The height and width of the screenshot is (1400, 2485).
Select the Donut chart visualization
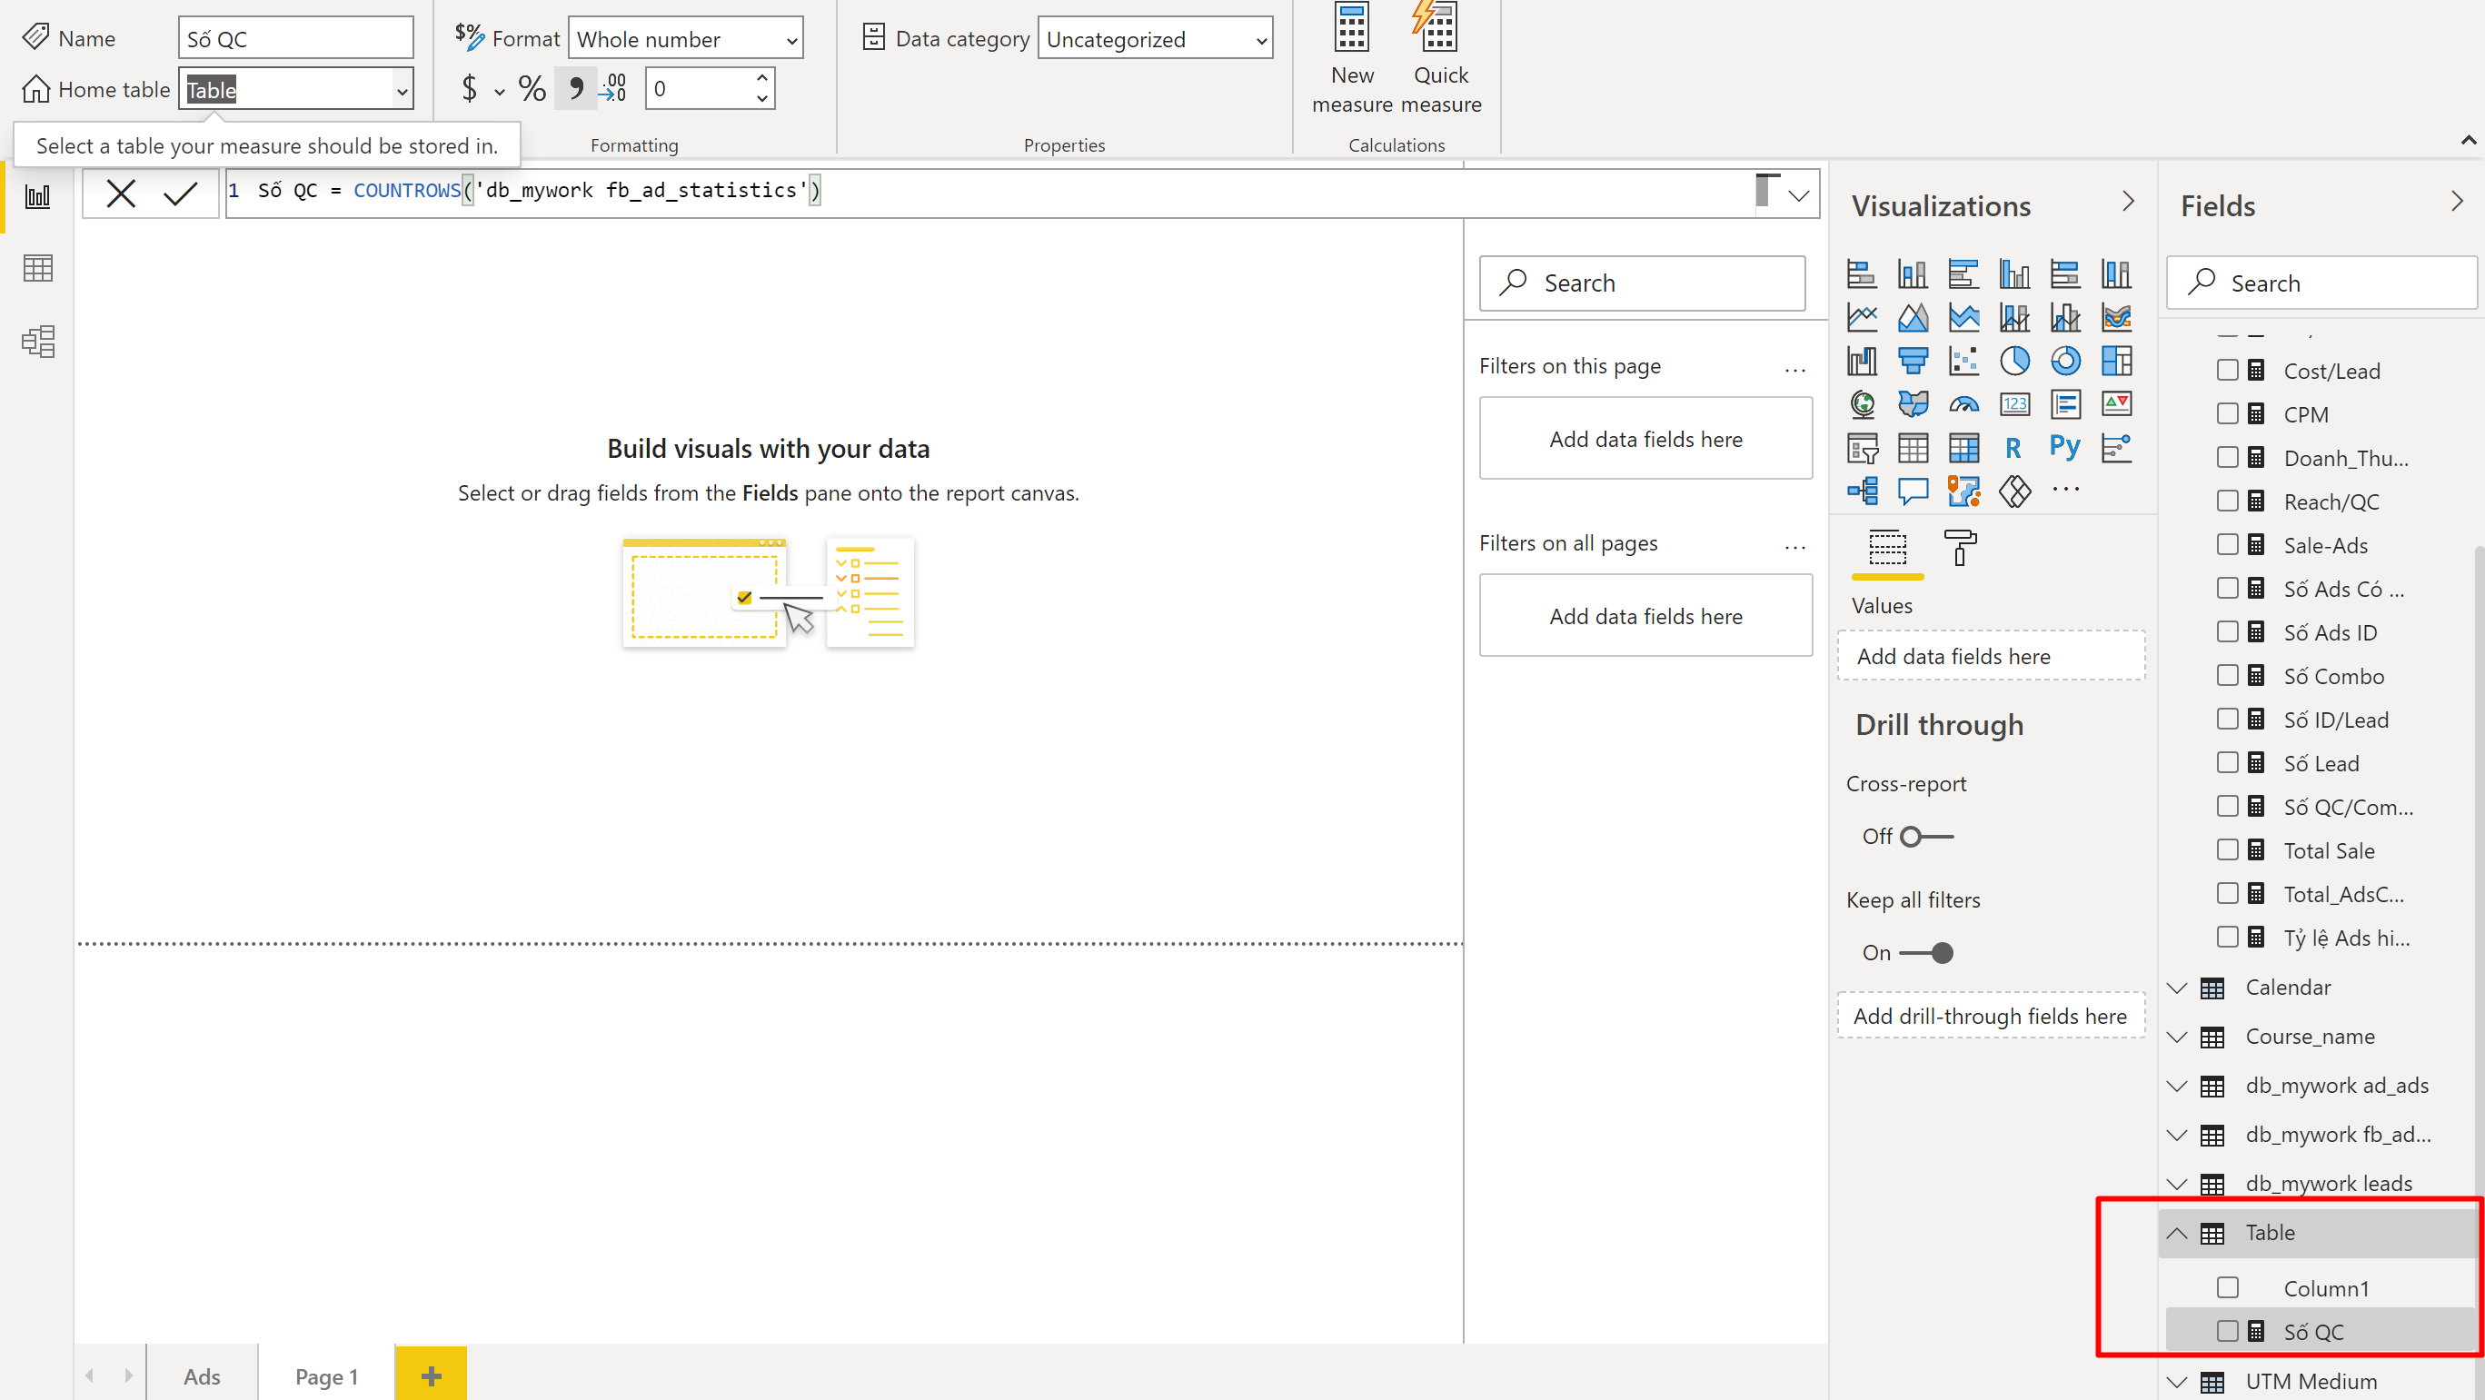coord(2065,361)
